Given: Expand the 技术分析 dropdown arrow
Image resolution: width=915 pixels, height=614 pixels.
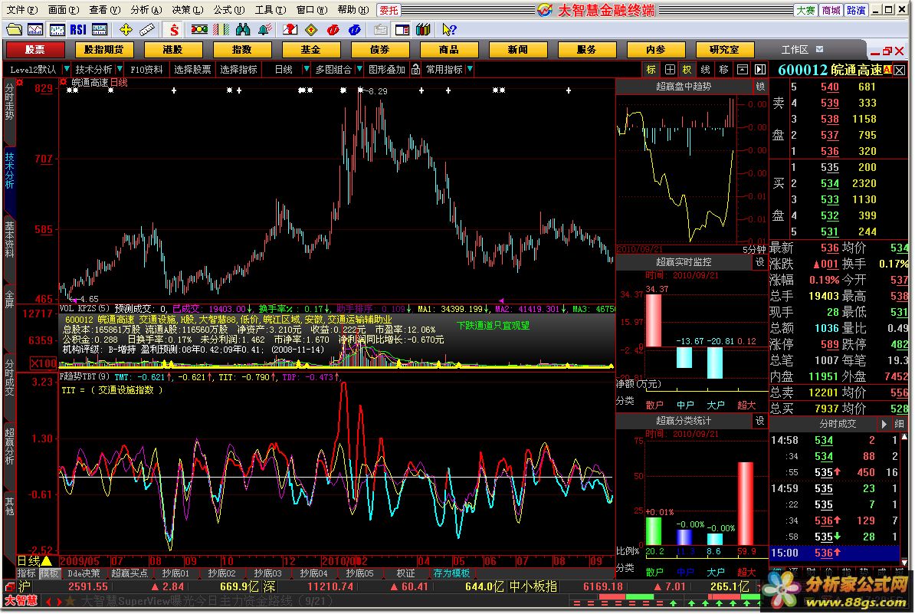Looking at the screenshot, I should pyautogui.click(x=120, y=70).
